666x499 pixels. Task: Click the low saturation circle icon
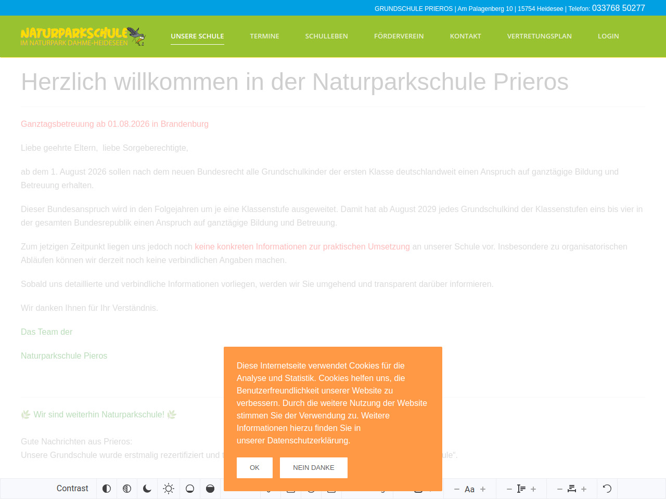190,489
